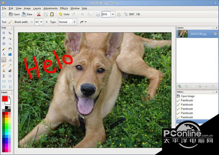Open the brush Type Normal dropdown
This screenshot has width=219, height=155.
67,22
